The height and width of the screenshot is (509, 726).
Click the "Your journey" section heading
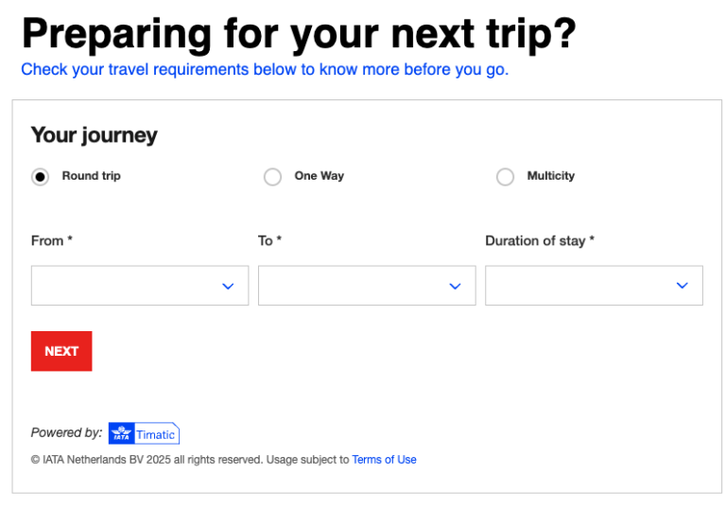[x=94, y=135]
